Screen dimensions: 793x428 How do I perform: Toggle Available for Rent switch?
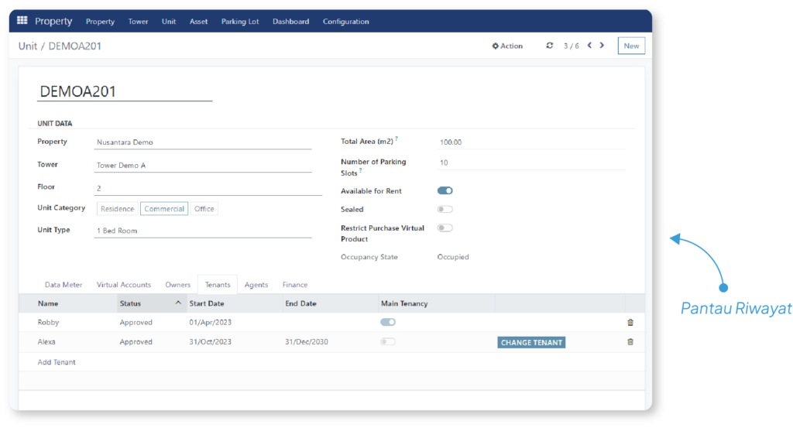pos(445,190)
